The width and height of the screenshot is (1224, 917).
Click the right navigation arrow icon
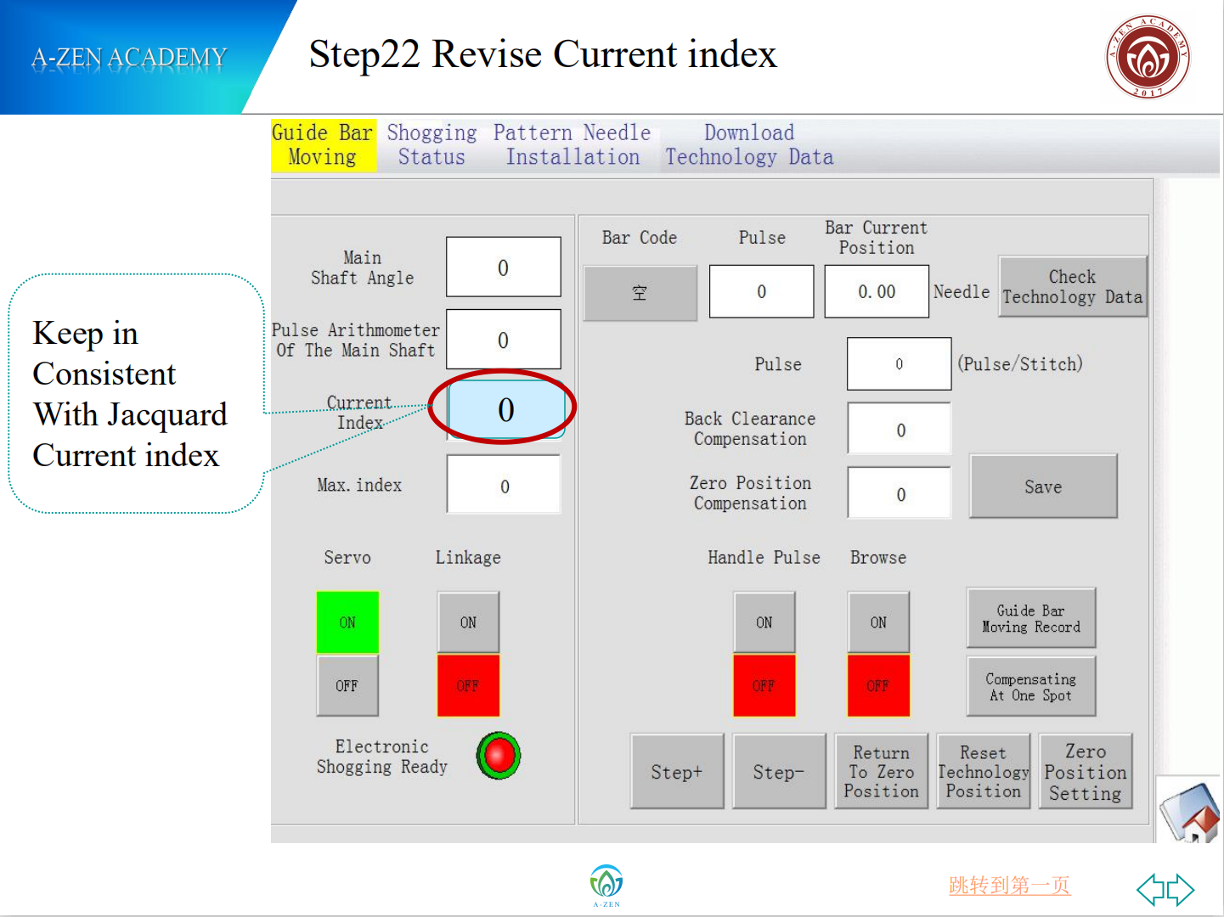1181,889
